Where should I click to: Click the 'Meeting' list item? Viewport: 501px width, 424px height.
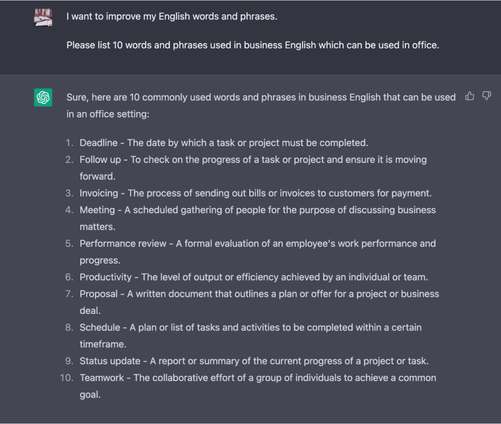(257, 210)
